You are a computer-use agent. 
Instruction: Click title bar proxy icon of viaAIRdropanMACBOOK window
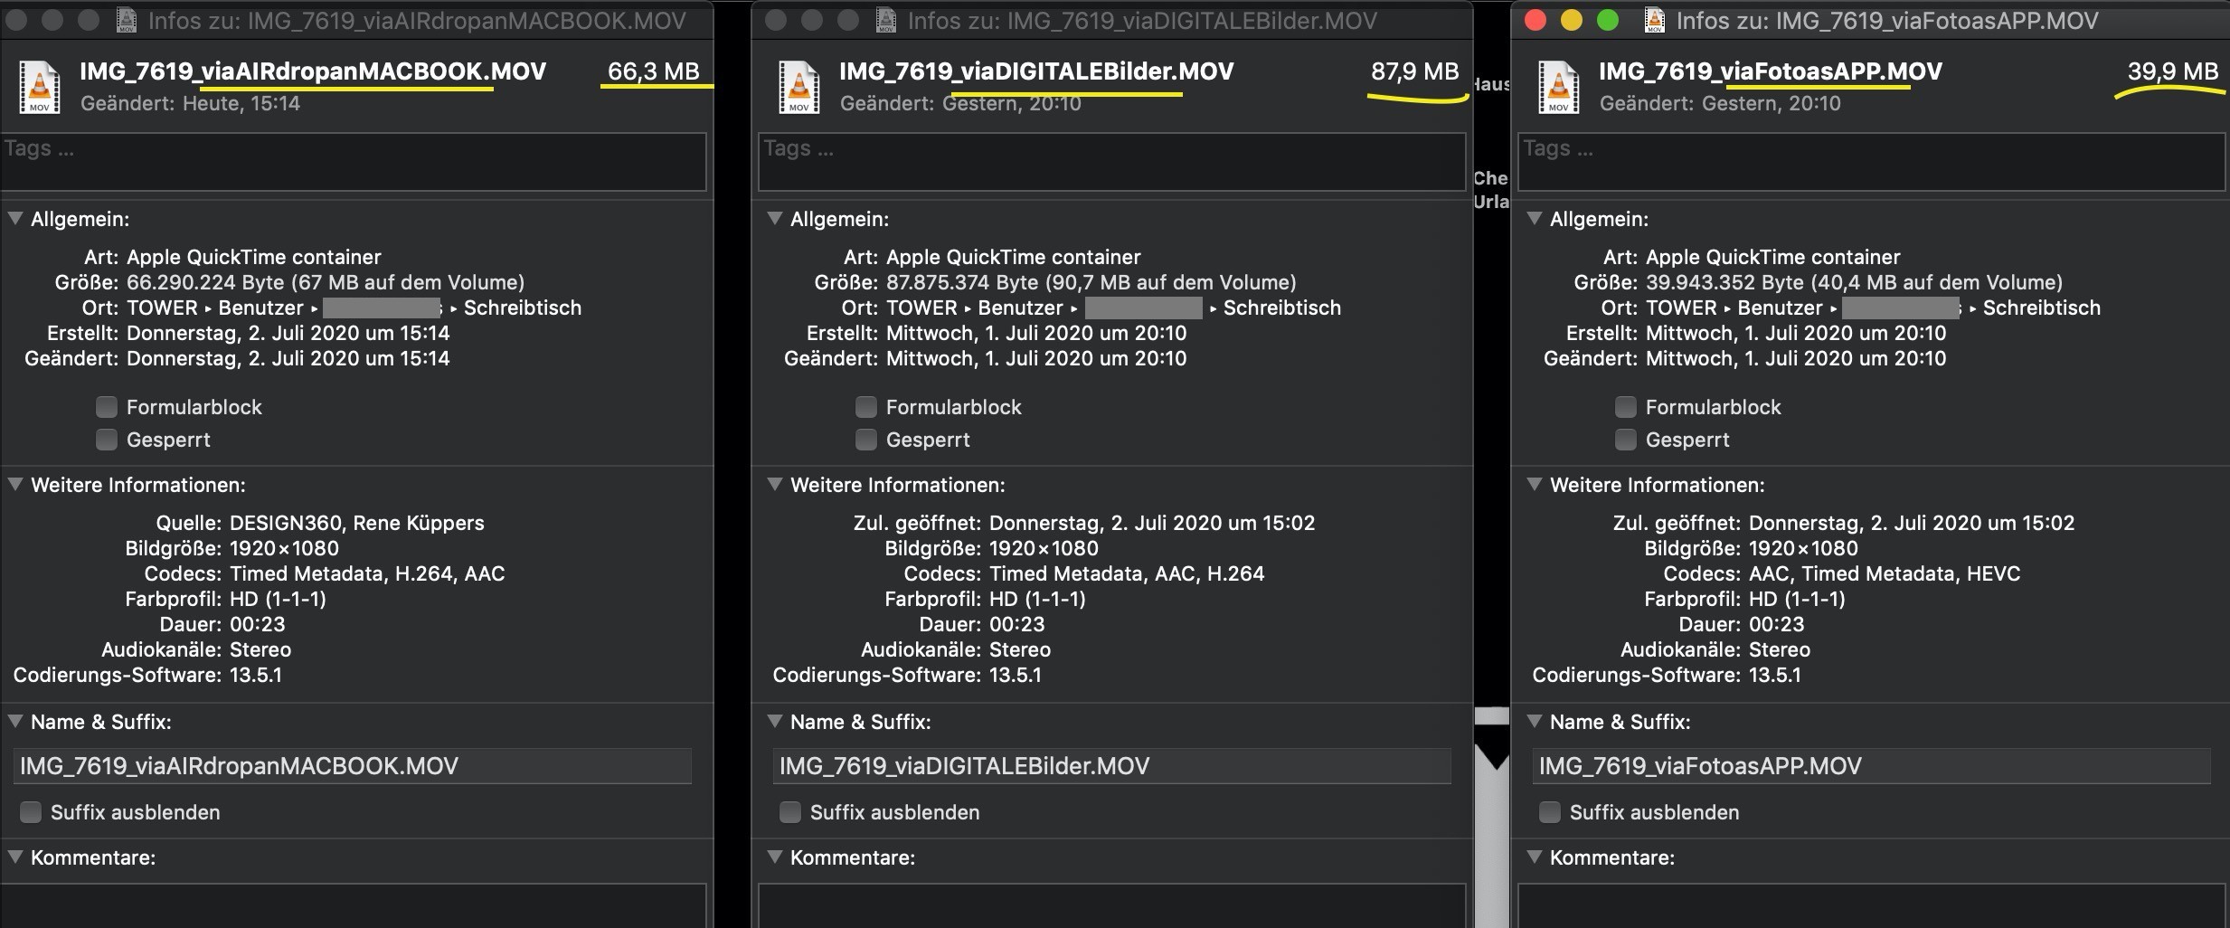tap(127, 20)
